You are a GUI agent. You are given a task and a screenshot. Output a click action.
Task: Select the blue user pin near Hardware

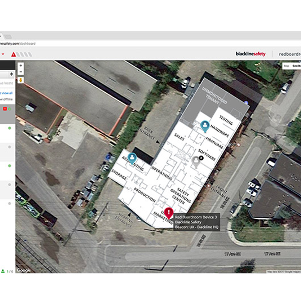pos(205,126)
